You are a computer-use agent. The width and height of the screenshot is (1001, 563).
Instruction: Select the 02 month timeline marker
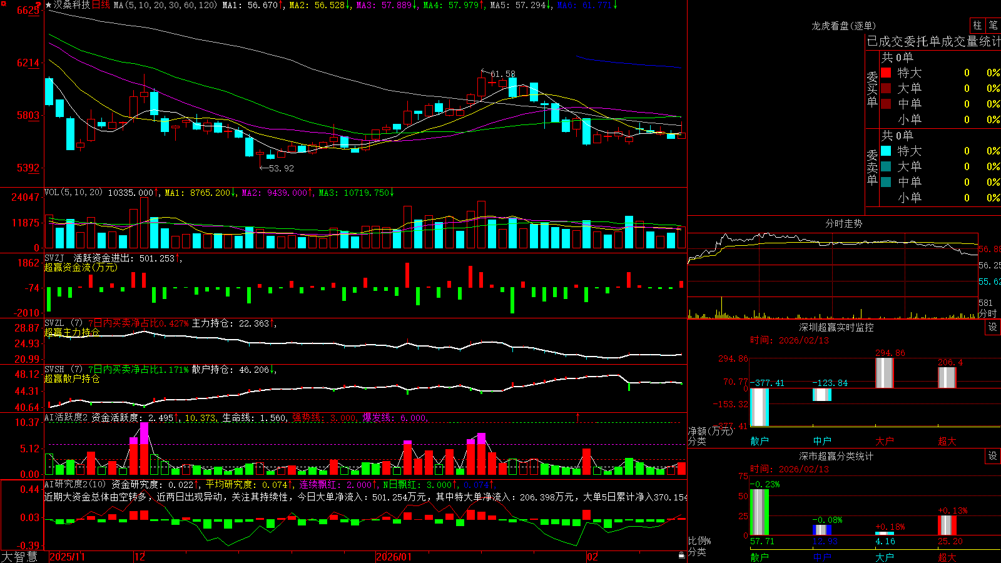592,557
